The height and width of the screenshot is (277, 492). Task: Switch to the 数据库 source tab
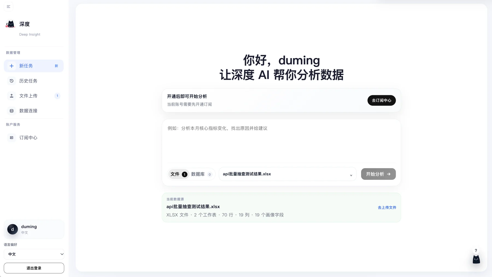tap(201, 174)
